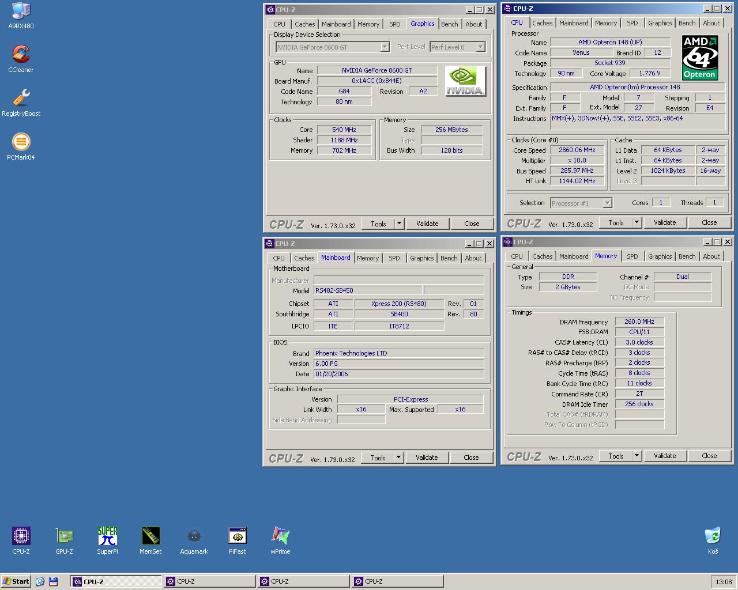
Task: Select the CPU tab in Mainboard window
Action: pos(279,258)
